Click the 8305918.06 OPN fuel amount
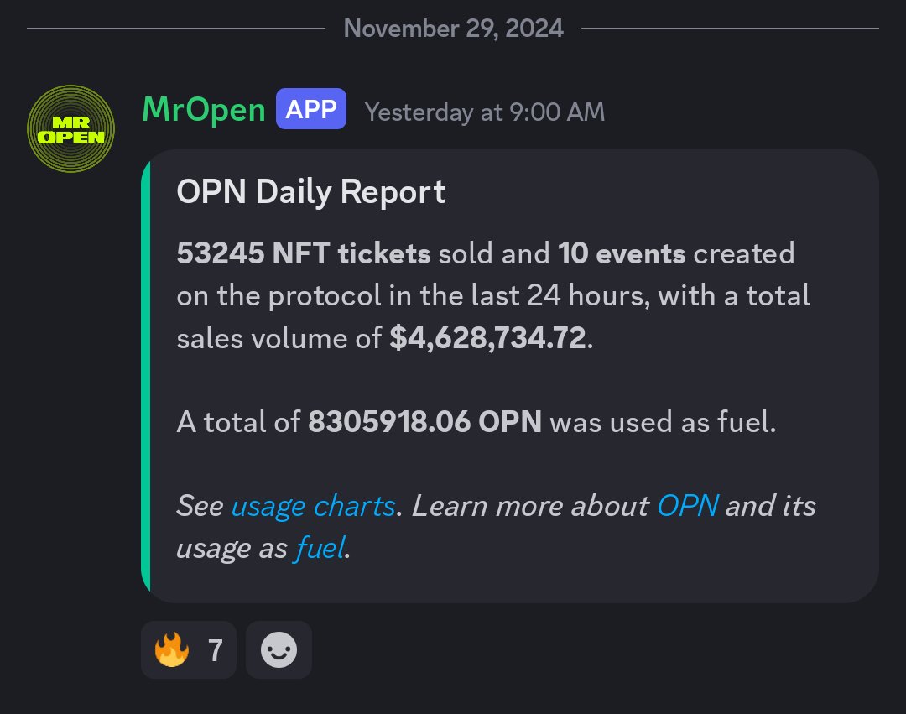This screenshot has width=906, height=714. click(424, 422)
